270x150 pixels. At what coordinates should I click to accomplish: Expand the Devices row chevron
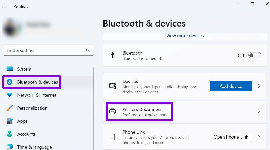click(259, 86)
